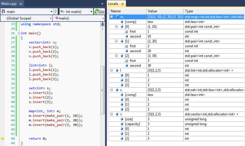Collapse the set variable s
Image resolution: width=245 pixels, height=146 pixels.
pyautogui.click(x=112, y=90)
